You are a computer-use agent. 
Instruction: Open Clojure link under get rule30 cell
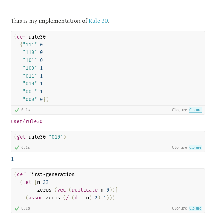tap(195, 148)
